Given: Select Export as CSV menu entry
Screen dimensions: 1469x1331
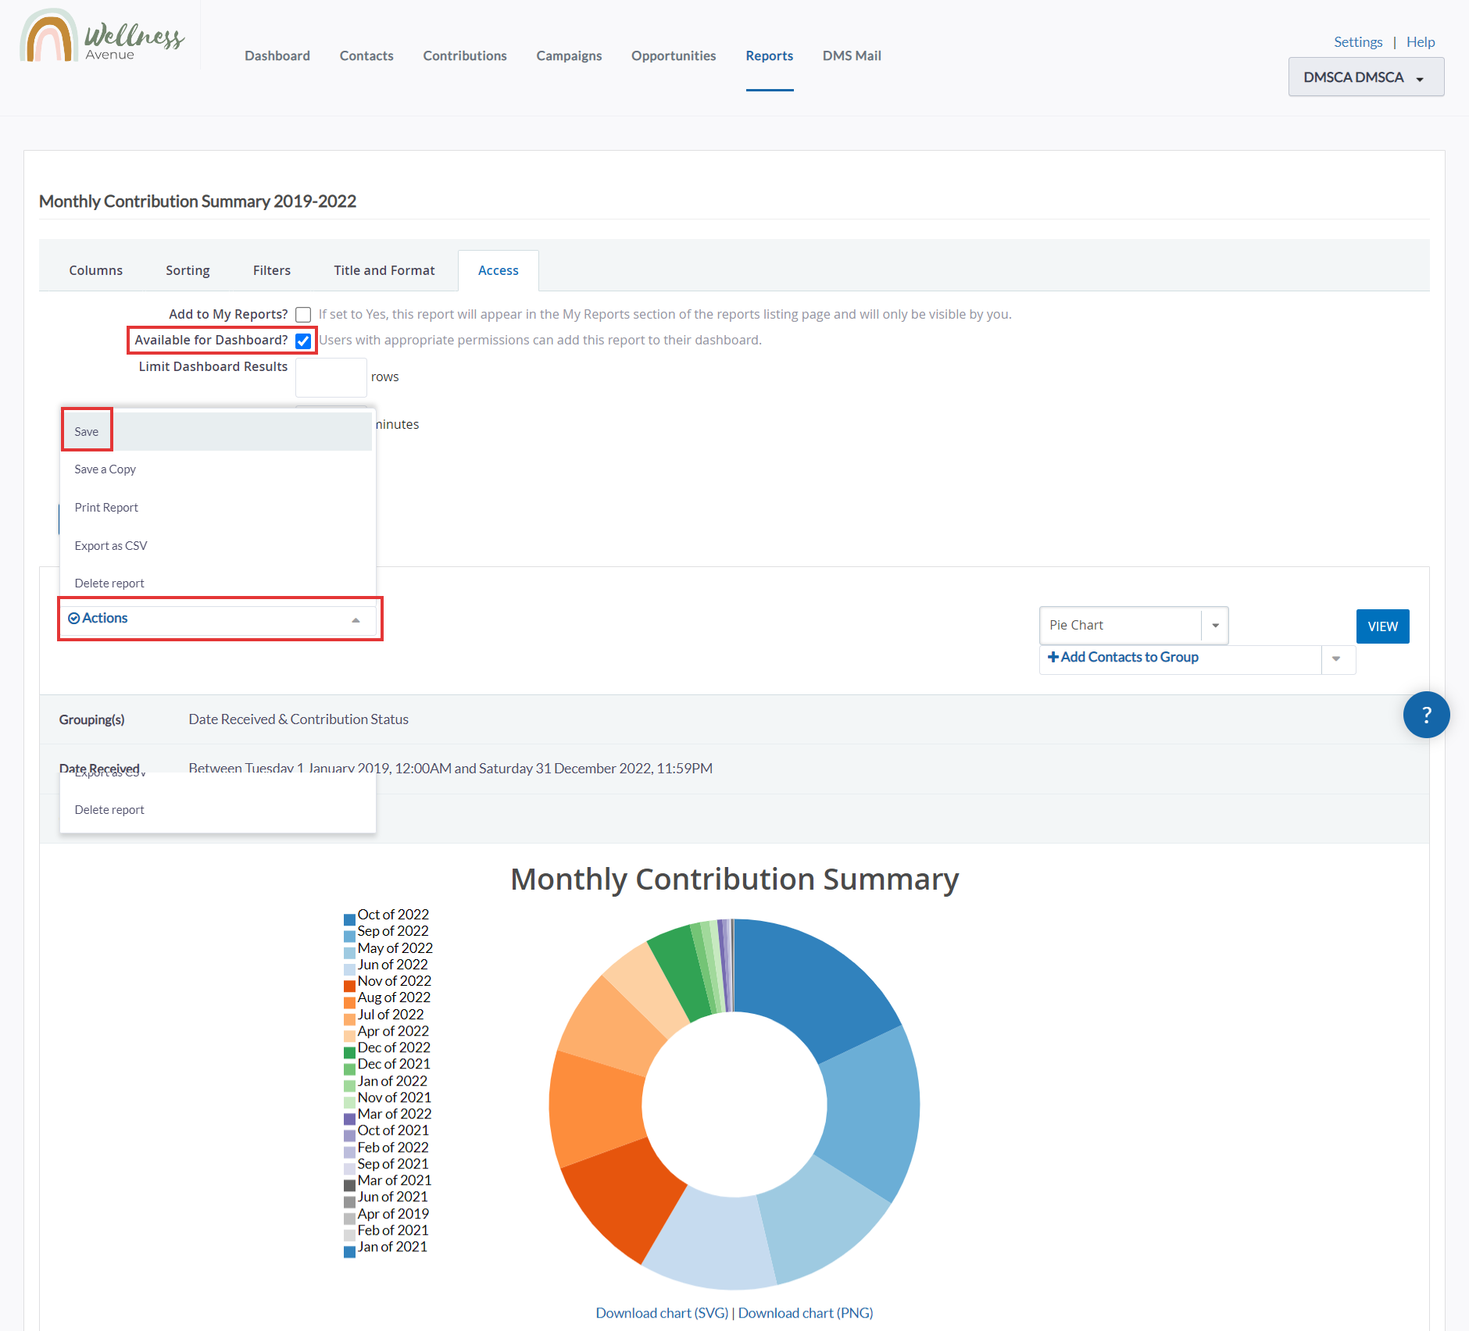Looking at the screenshot, I should coord(110,546).
